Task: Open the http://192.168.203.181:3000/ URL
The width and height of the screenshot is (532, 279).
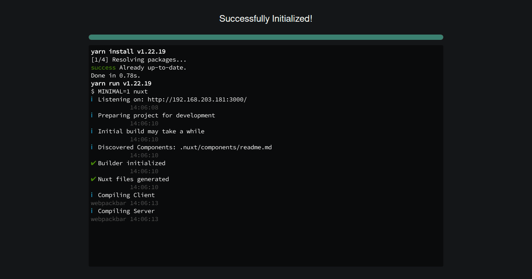Action: pos(197,99)
